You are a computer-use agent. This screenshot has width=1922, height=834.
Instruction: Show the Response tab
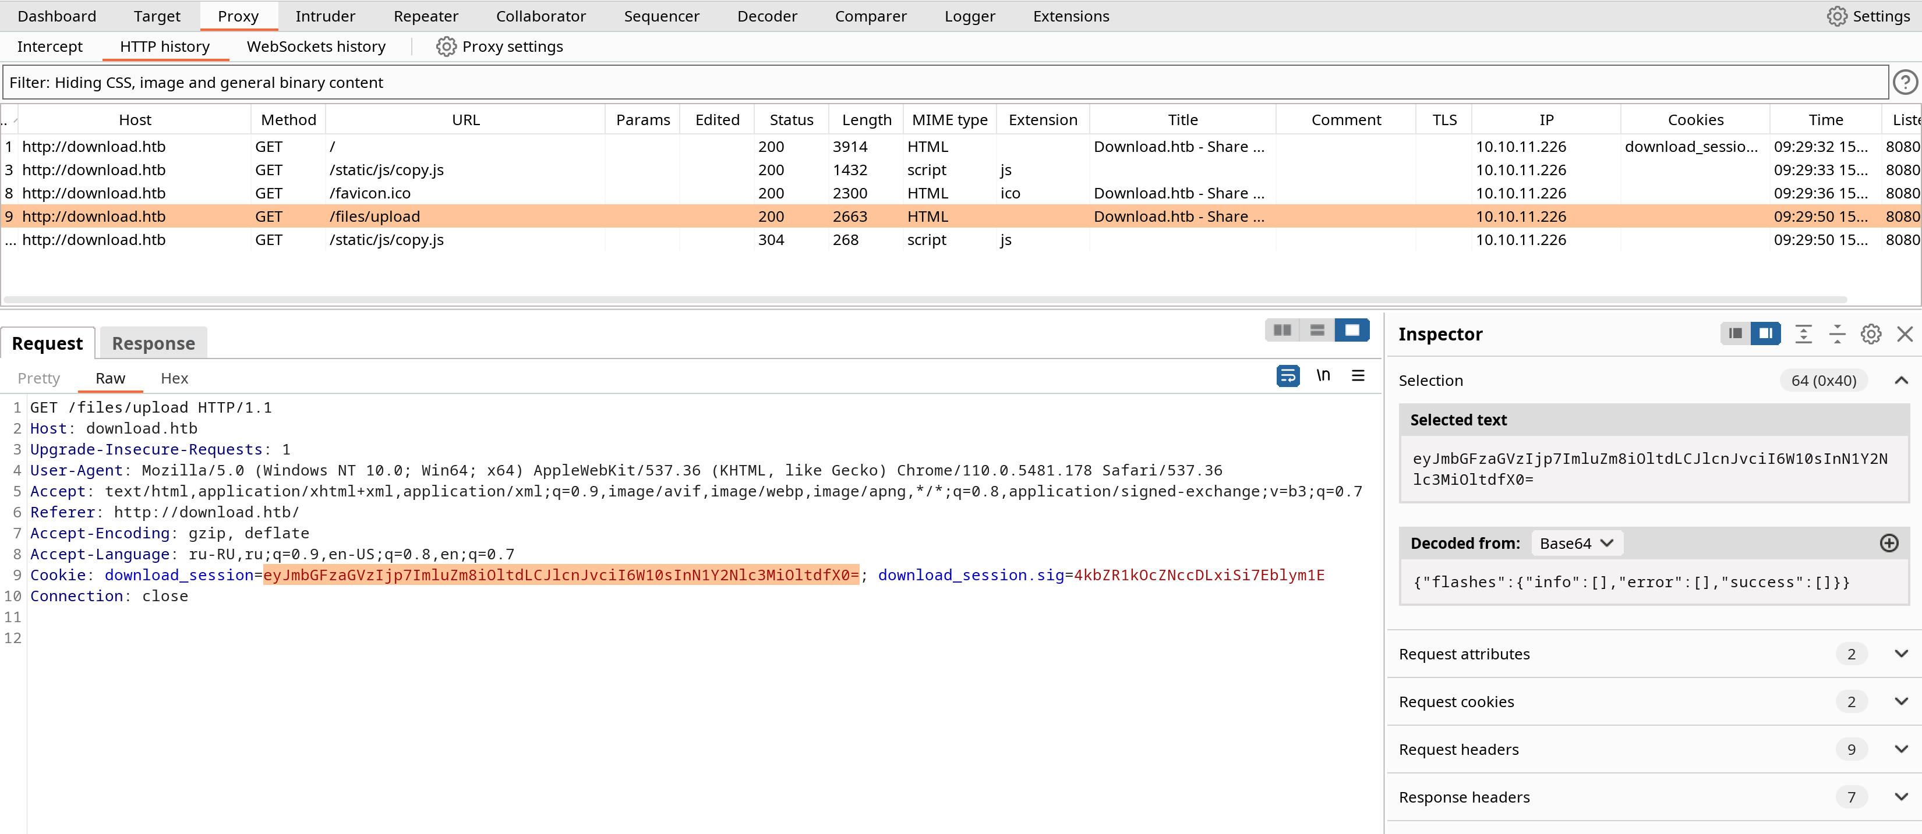point(154,343)
